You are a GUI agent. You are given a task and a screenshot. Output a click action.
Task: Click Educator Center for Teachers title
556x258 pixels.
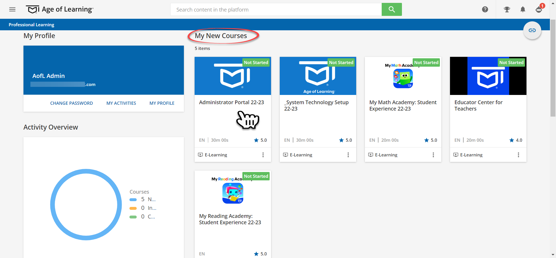(478, 106)
